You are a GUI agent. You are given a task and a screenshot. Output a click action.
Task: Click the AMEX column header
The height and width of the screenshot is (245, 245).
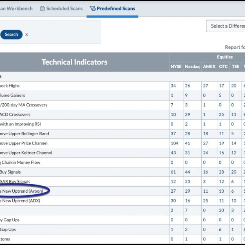click(x=209, y=67)
